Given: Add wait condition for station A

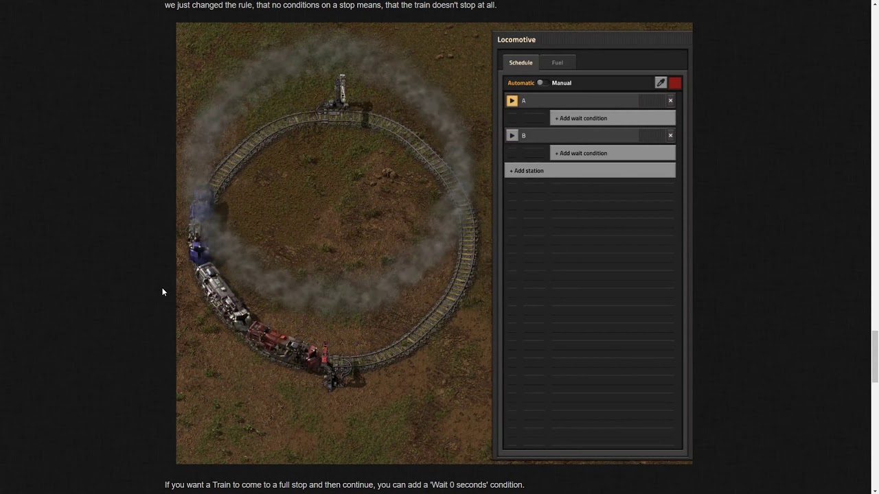Looking at the screenshot, I should coord(613,119).
